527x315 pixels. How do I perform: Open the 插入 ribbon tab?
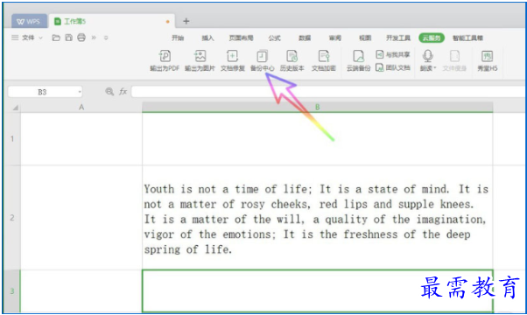207,38
